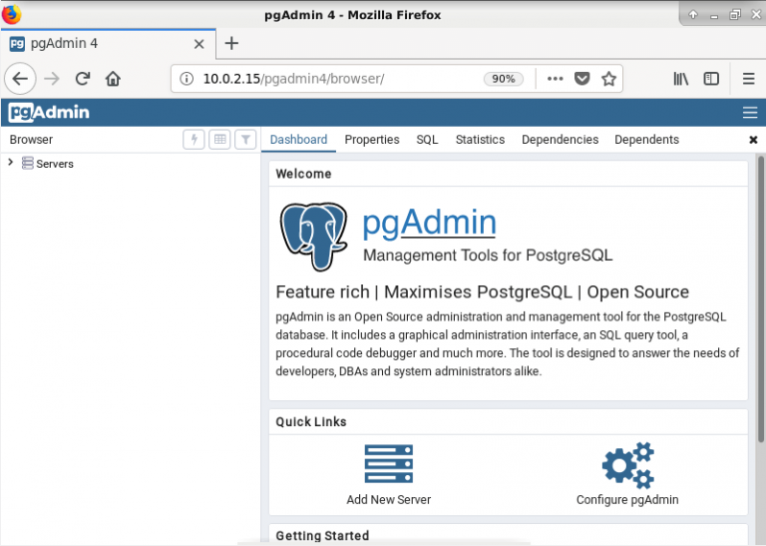Open the Firefox Library icon
766x546 pixels.
[x=680, y=79]
